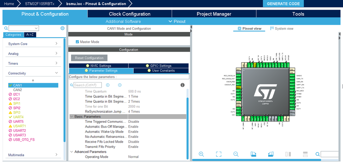Viewport: 343px width, 164px height.
Task: Click the USB_OTG_FS disabled status icon
Action: [10, 140]
